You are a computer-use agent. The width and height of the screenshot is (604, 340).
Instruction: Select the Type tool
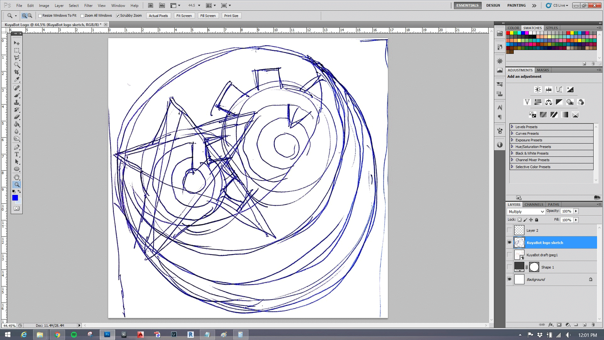click(17, 155)
